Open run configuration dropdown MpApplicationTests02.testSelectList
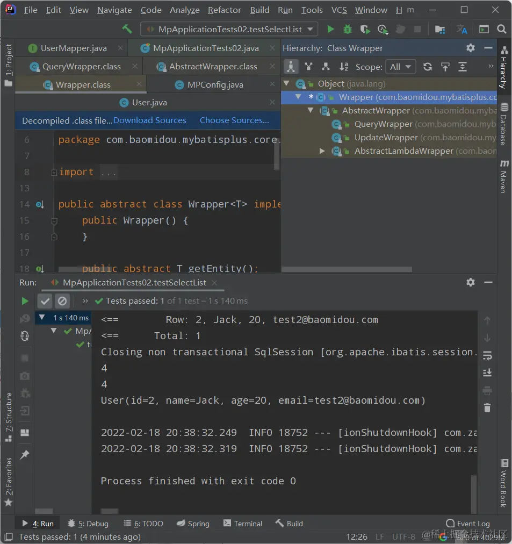 point(229,29)
